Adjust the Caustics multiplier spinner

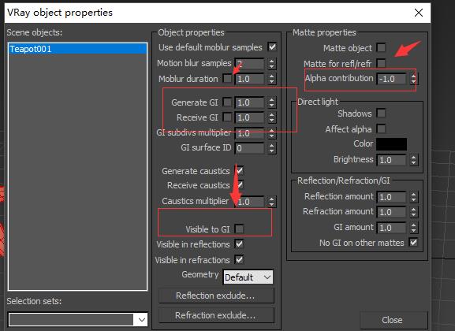[271, 202]
